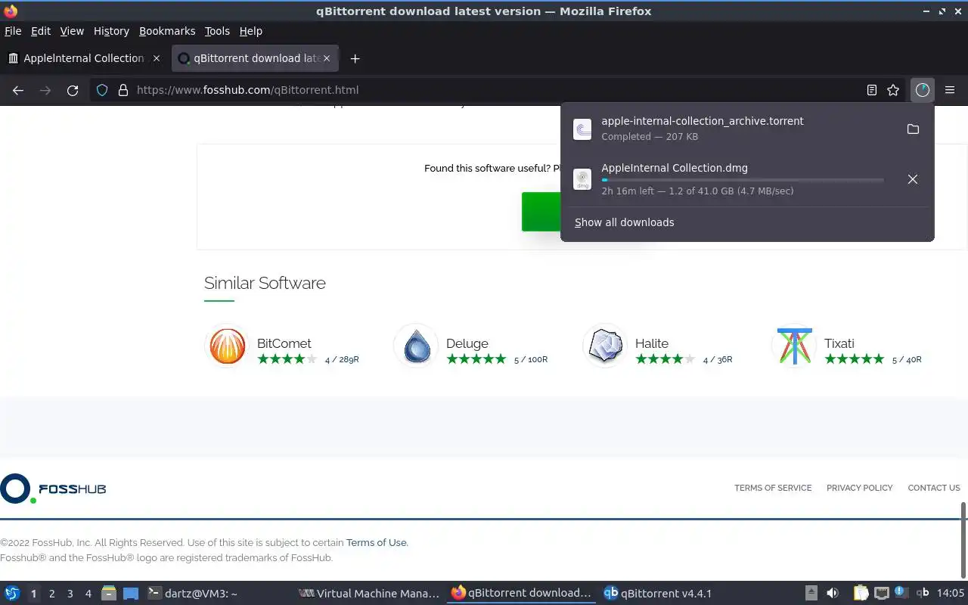The image size is (968, 605).
Task: Close the AppleInternal Collection tab
Action: (x=157, y=58)
